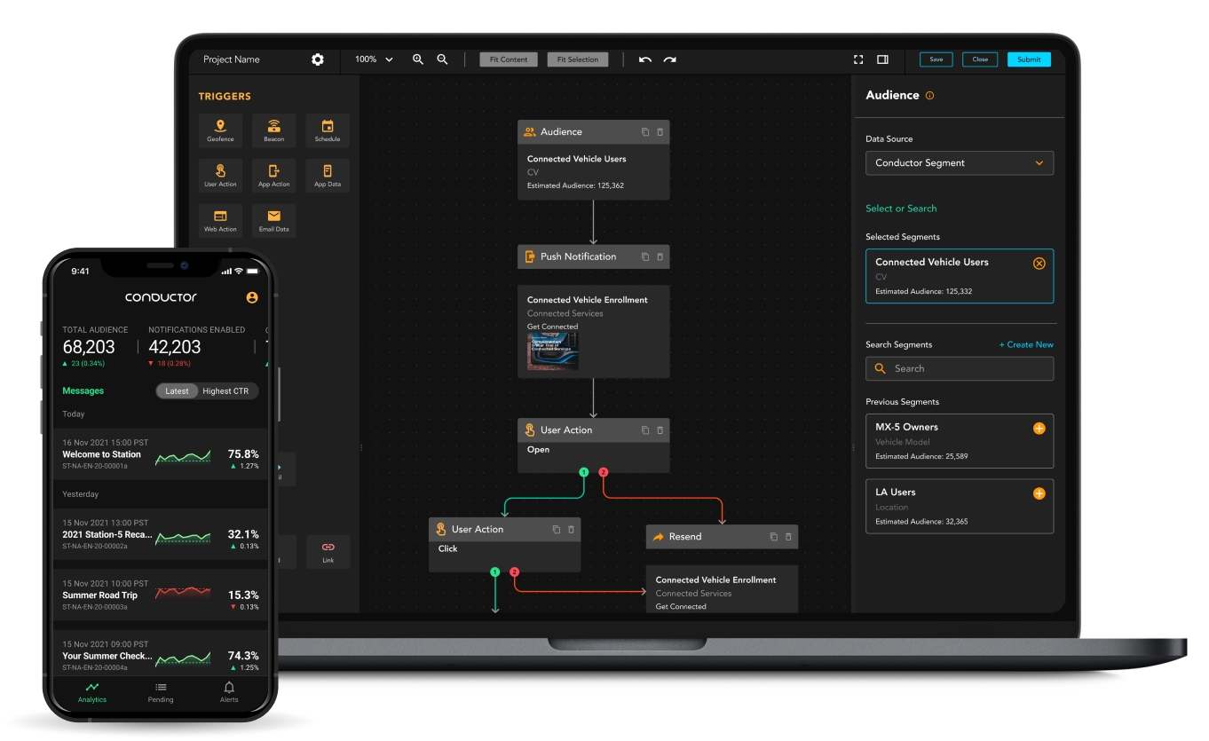The width and height of the screenshot is (1209, 741).
Task: Click green output port 1 of Open node
Action: 583,472
